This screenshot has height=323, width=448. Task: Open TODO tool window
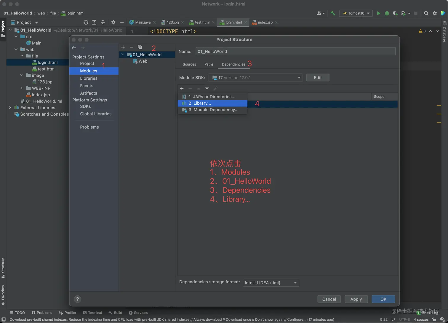pyautogui.click(x=17, y=313)
